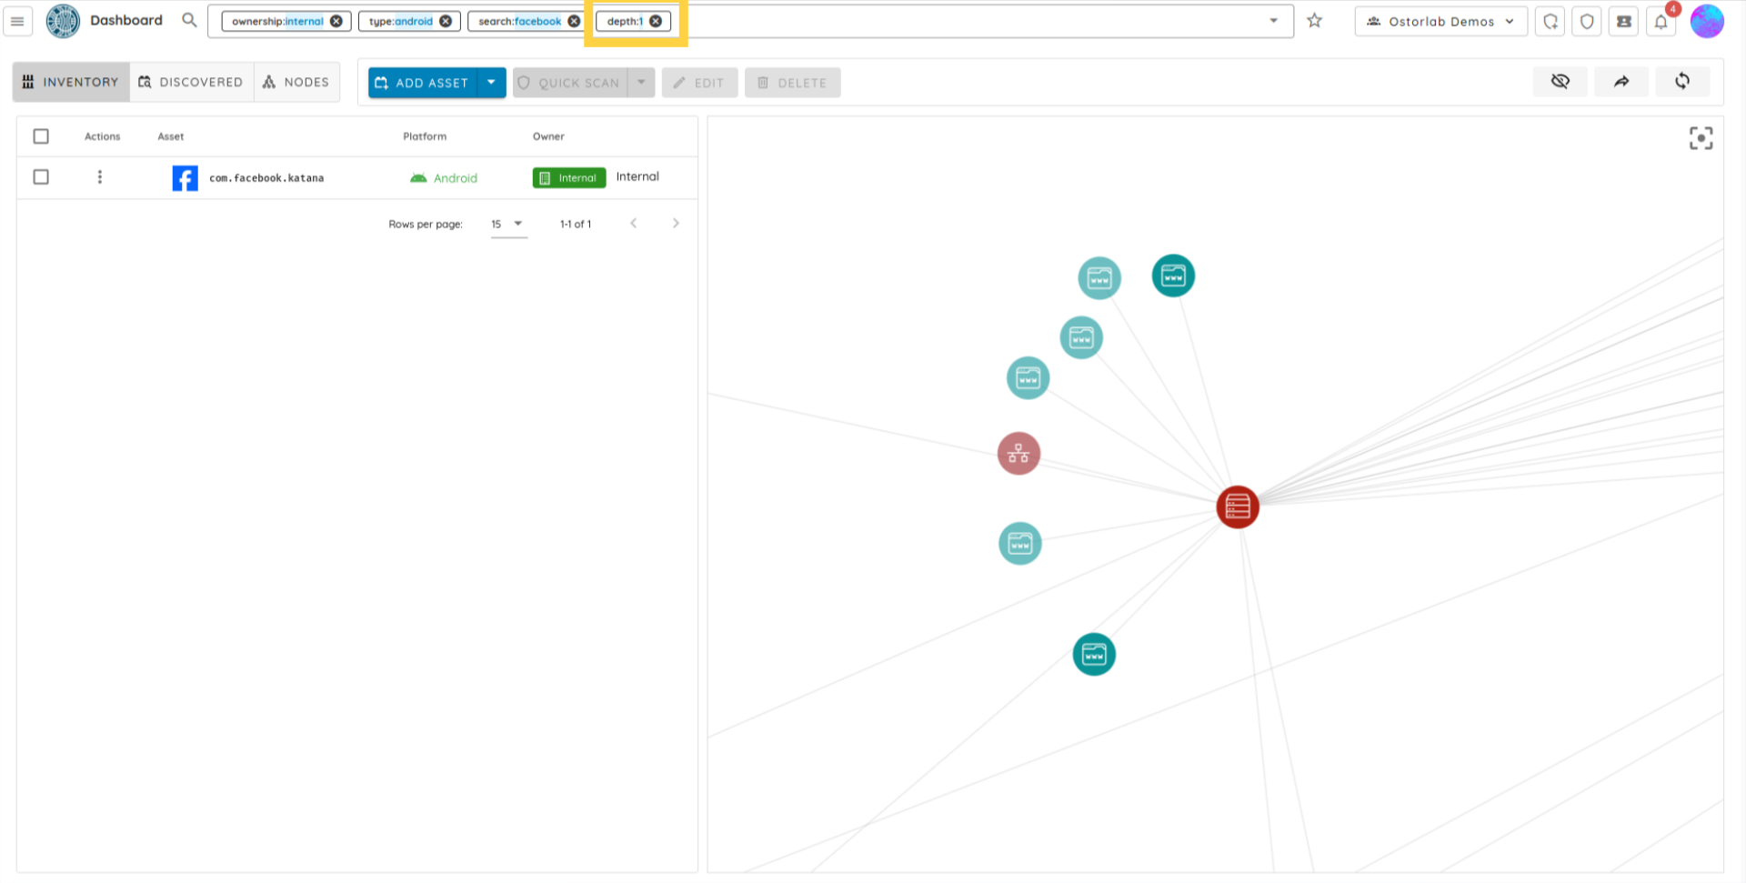The width and height of the screenshot is (1746, 883).
Task: Click the refresh icon in the toolbar
Action: pos(1682,82)
